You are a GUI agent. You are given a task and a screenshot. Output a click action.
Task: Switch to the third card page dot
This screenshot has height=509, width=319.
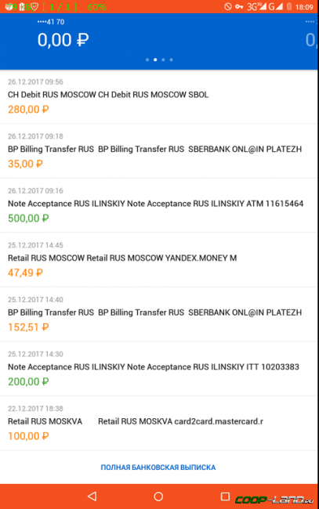point(163,60)
